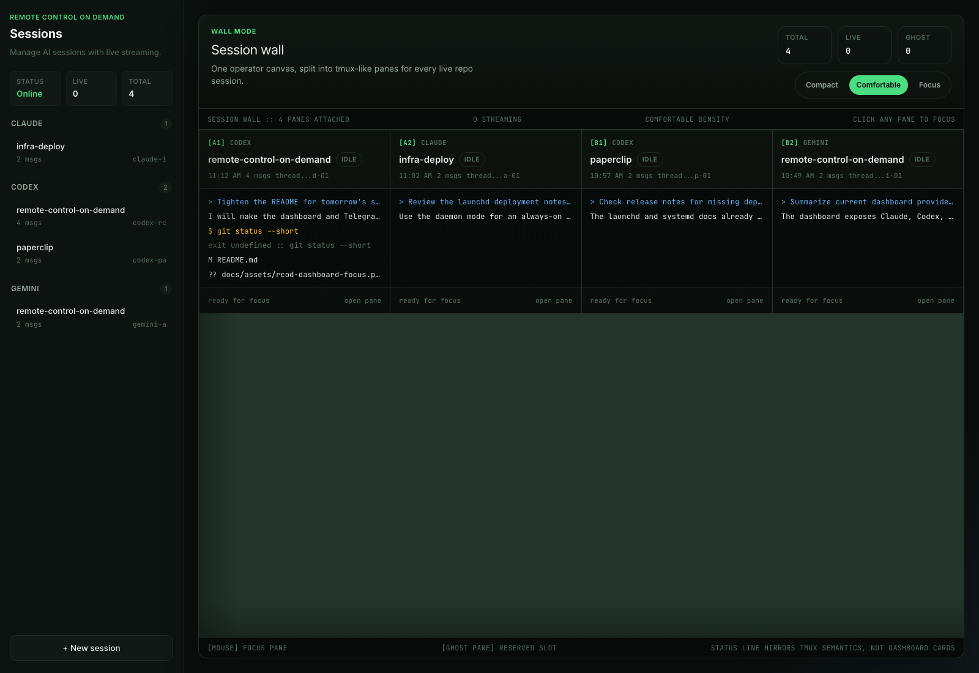Click the IDLE badge on the paperclip pane

(650, 160)
